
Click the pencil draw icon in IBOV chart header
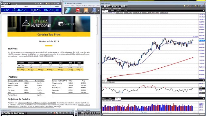(x=188, y=6)
